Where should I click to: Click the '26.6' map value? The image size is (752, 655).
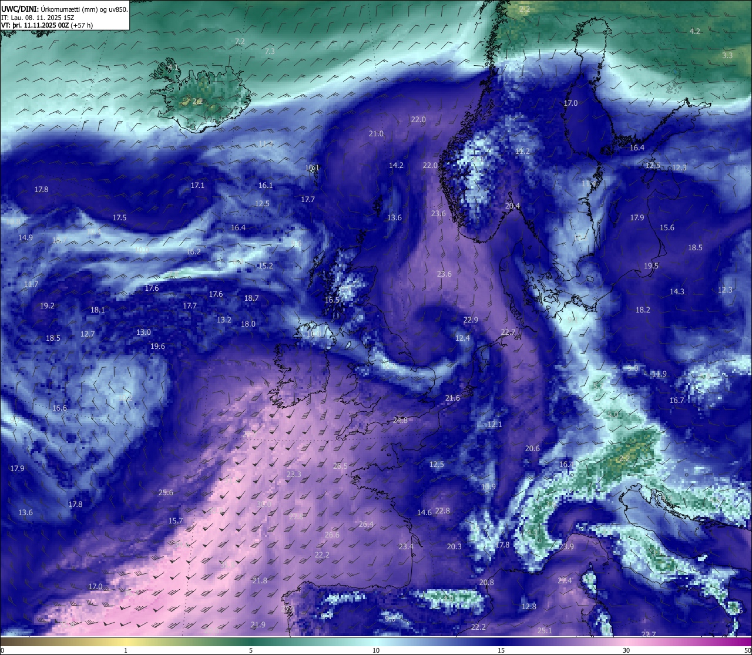(332, 535)
